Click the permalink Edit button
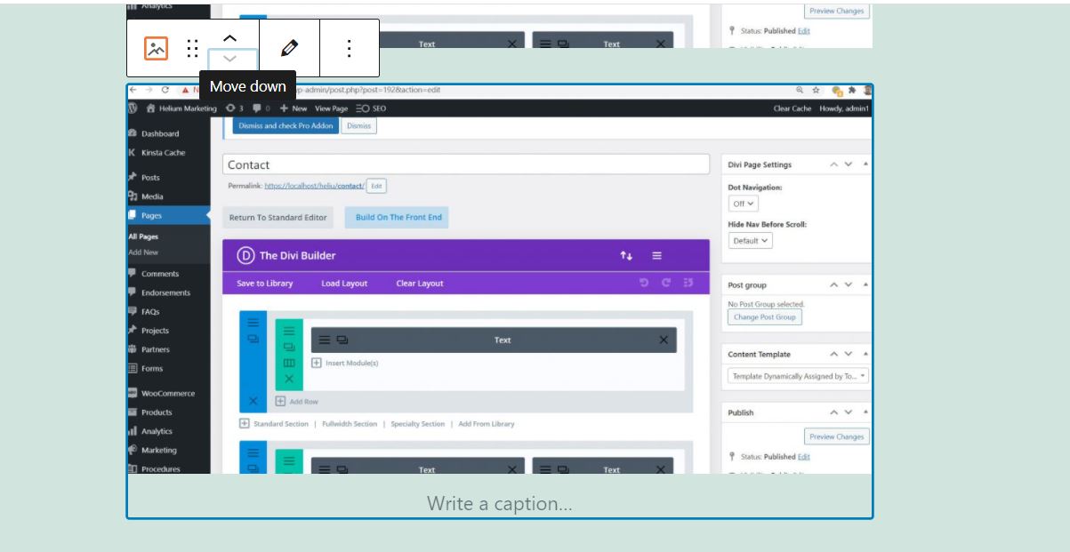Image resolution: width=1070 pixels, height=552 pixels. tap(376, 186)
